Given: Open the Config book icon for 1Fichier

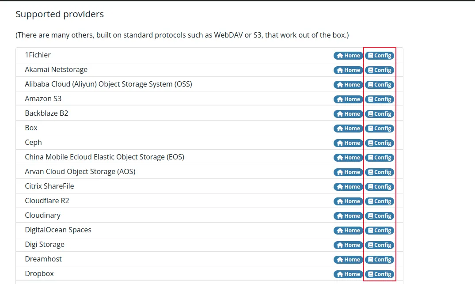Looking at the screenshot, I should 371,56.
